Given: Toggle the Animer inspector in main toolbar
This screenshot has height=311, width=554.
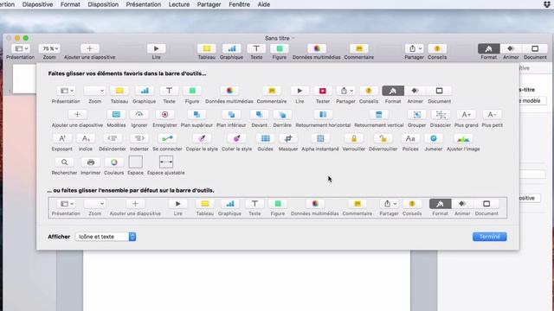Looking at the screenshot, I should click(511, 48).
